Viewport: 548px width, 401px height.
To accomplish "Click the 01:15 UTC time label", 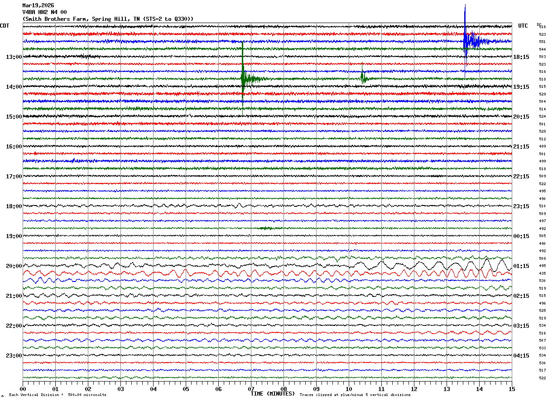I will point(521,266).
